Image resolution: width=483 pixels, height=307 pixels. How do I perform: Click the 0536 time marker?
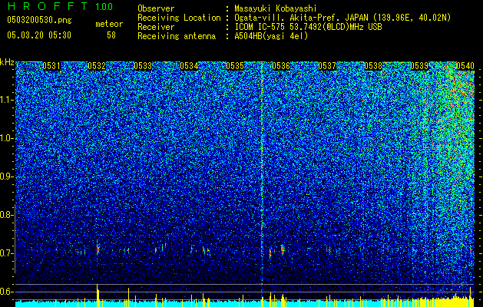coord(281,66)
